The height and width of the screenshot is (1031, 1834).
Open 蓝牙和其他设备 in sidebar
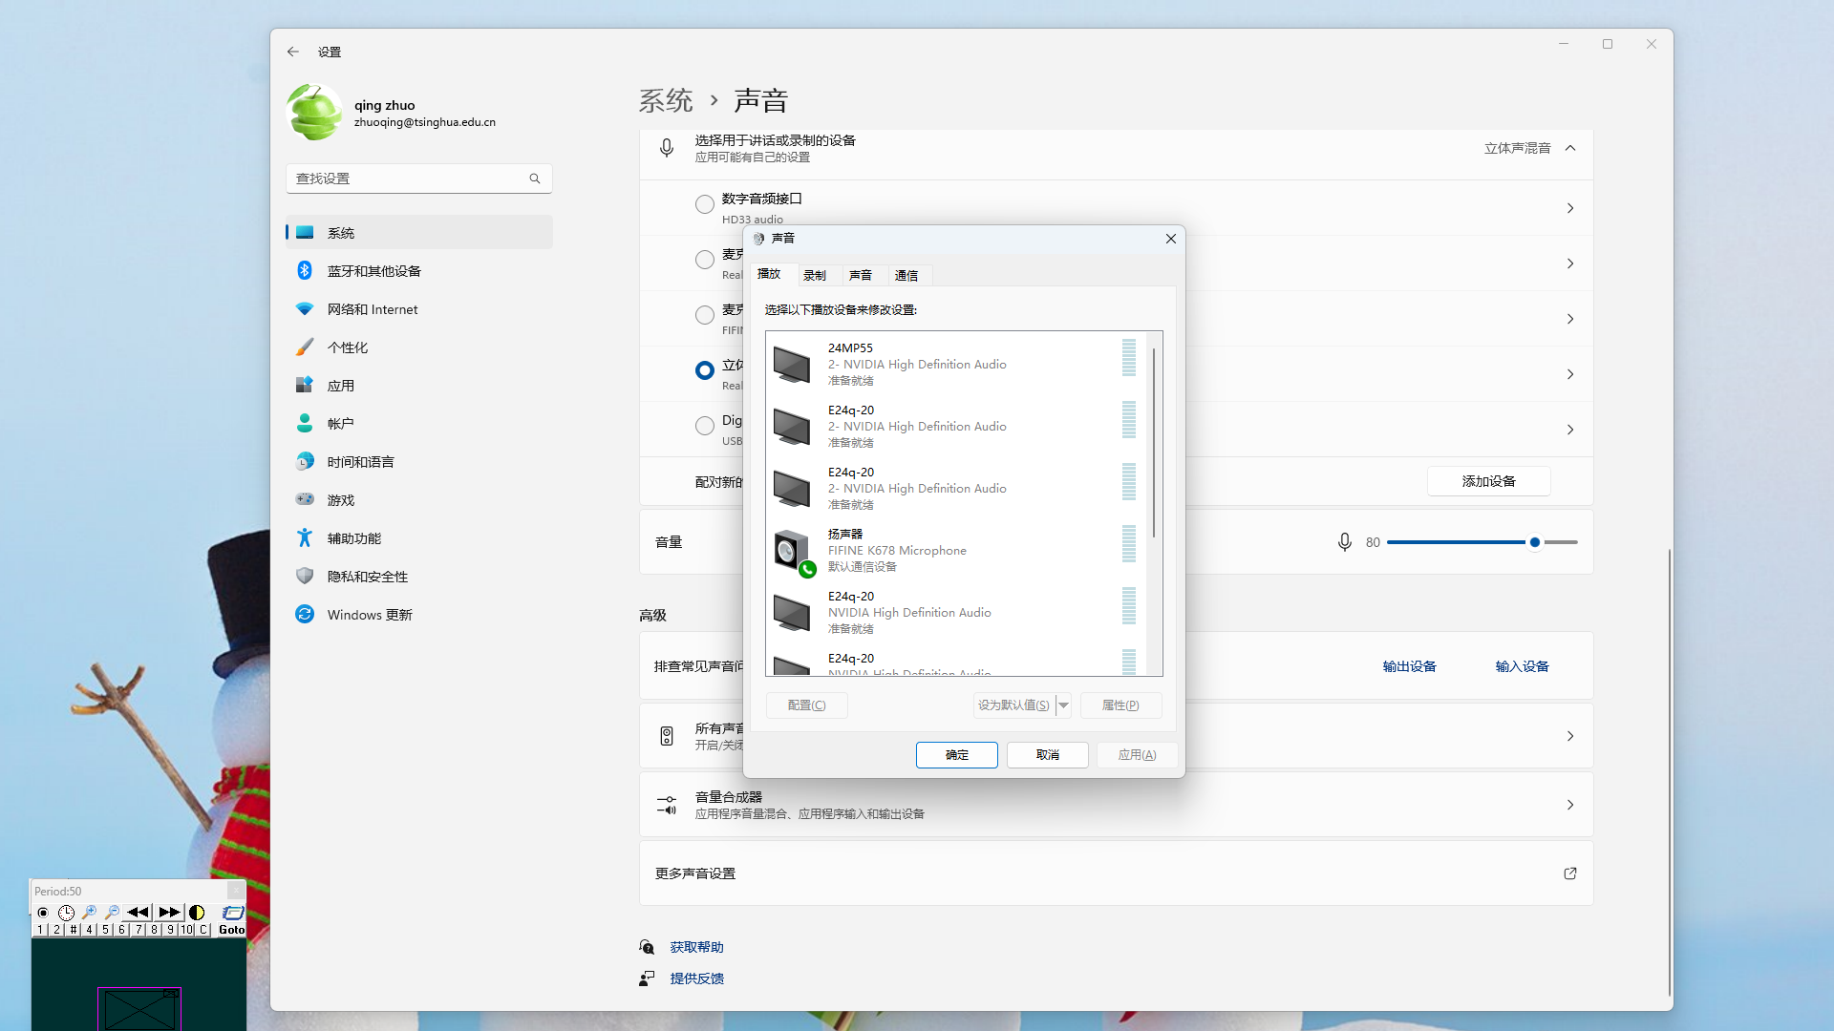point(373,271)
